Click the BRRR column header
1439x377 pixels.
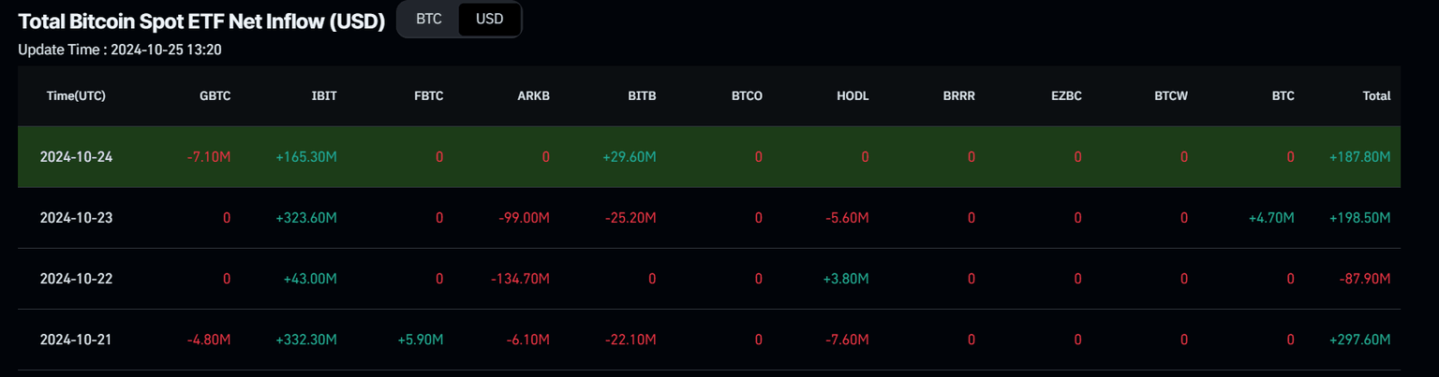click(959, 95)
